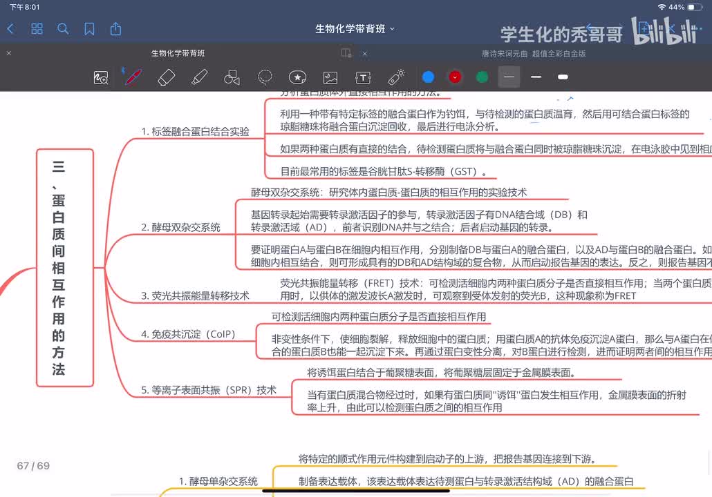This screenshot has width=712, height=497.
Task: Tap the line about GST 谷胱甘肽S-转移酶
Action: point(384,171)
